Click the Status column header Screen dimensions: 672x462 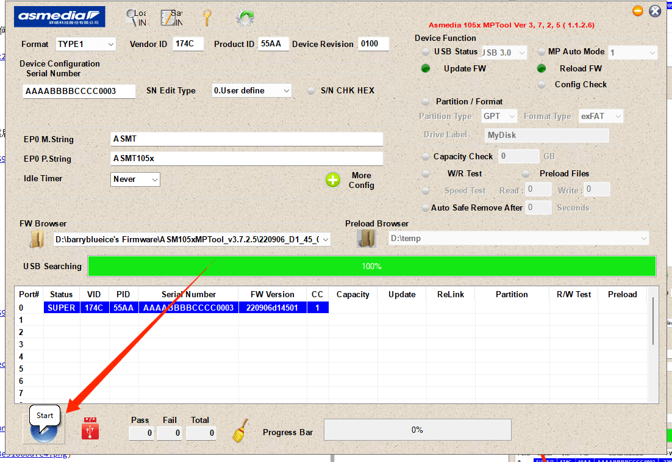click(x=62, y=294)
